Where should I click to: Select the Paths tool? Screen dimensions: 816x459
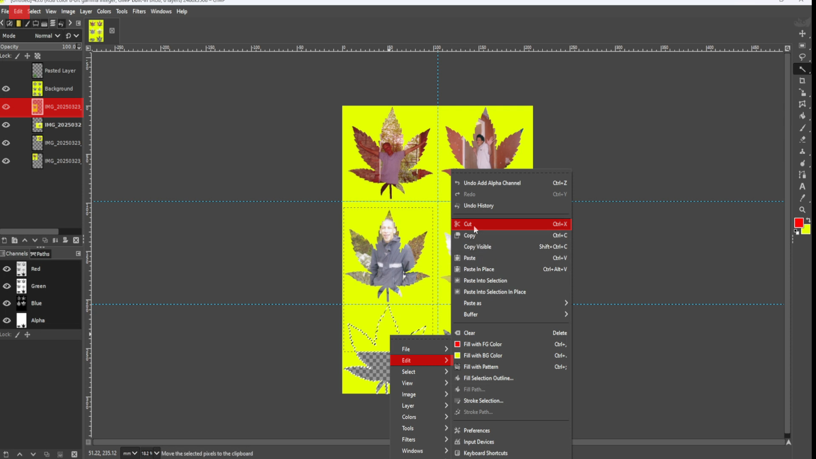click(x=802, y=175)
